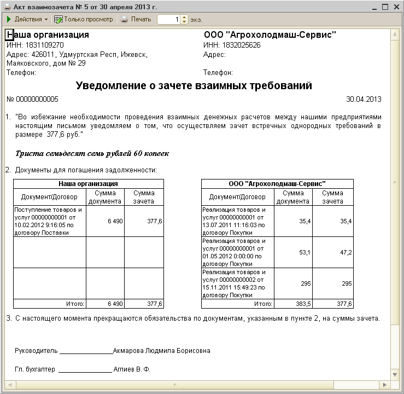Click ИНН: 1831109270 text
Viewport: 404px width, 394px height.
point(35,45)
